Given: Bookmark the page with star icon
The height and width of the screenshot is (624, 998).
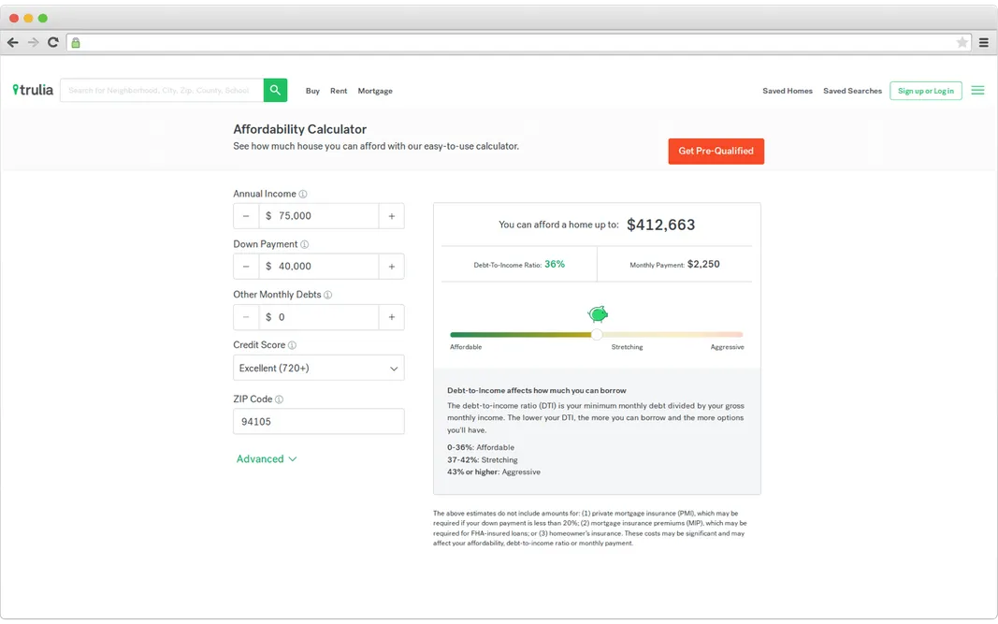Looking at the screenshot, I should pos(962,43).
